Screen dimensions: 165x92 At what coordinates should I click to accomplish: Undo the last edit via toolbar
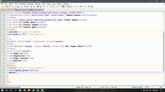pyautogui.click(x=31, y=7)
